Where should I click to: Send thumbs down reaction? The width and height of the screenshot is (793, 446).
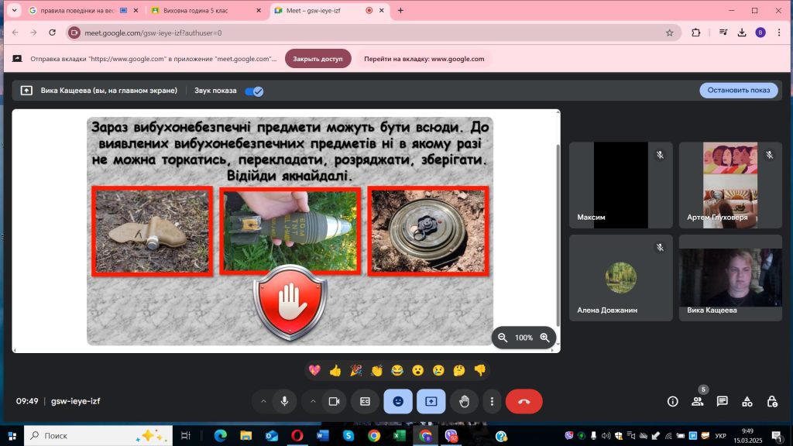[x=480, y=371]
